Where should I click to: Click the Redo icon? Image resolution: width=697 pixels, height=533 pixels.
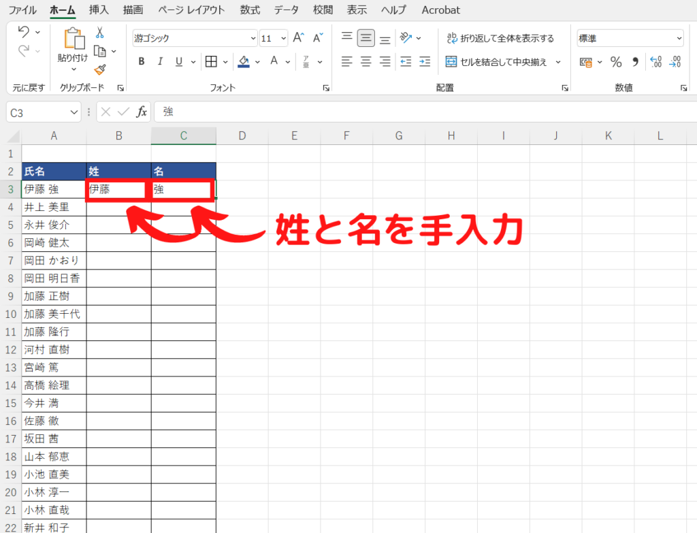point(24,51)
